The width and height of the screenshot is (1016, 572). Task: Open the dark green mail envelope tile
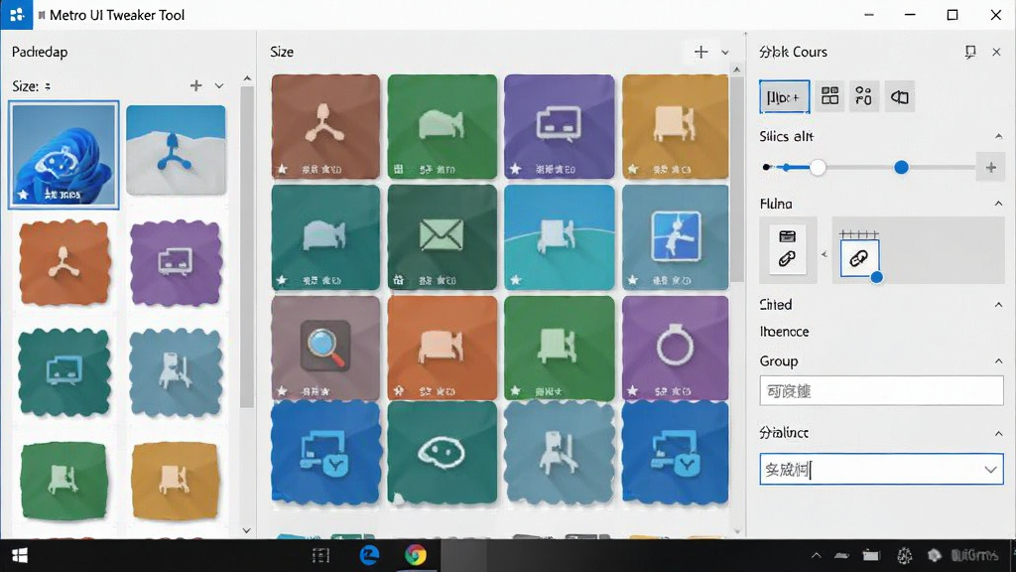(443, 237)
